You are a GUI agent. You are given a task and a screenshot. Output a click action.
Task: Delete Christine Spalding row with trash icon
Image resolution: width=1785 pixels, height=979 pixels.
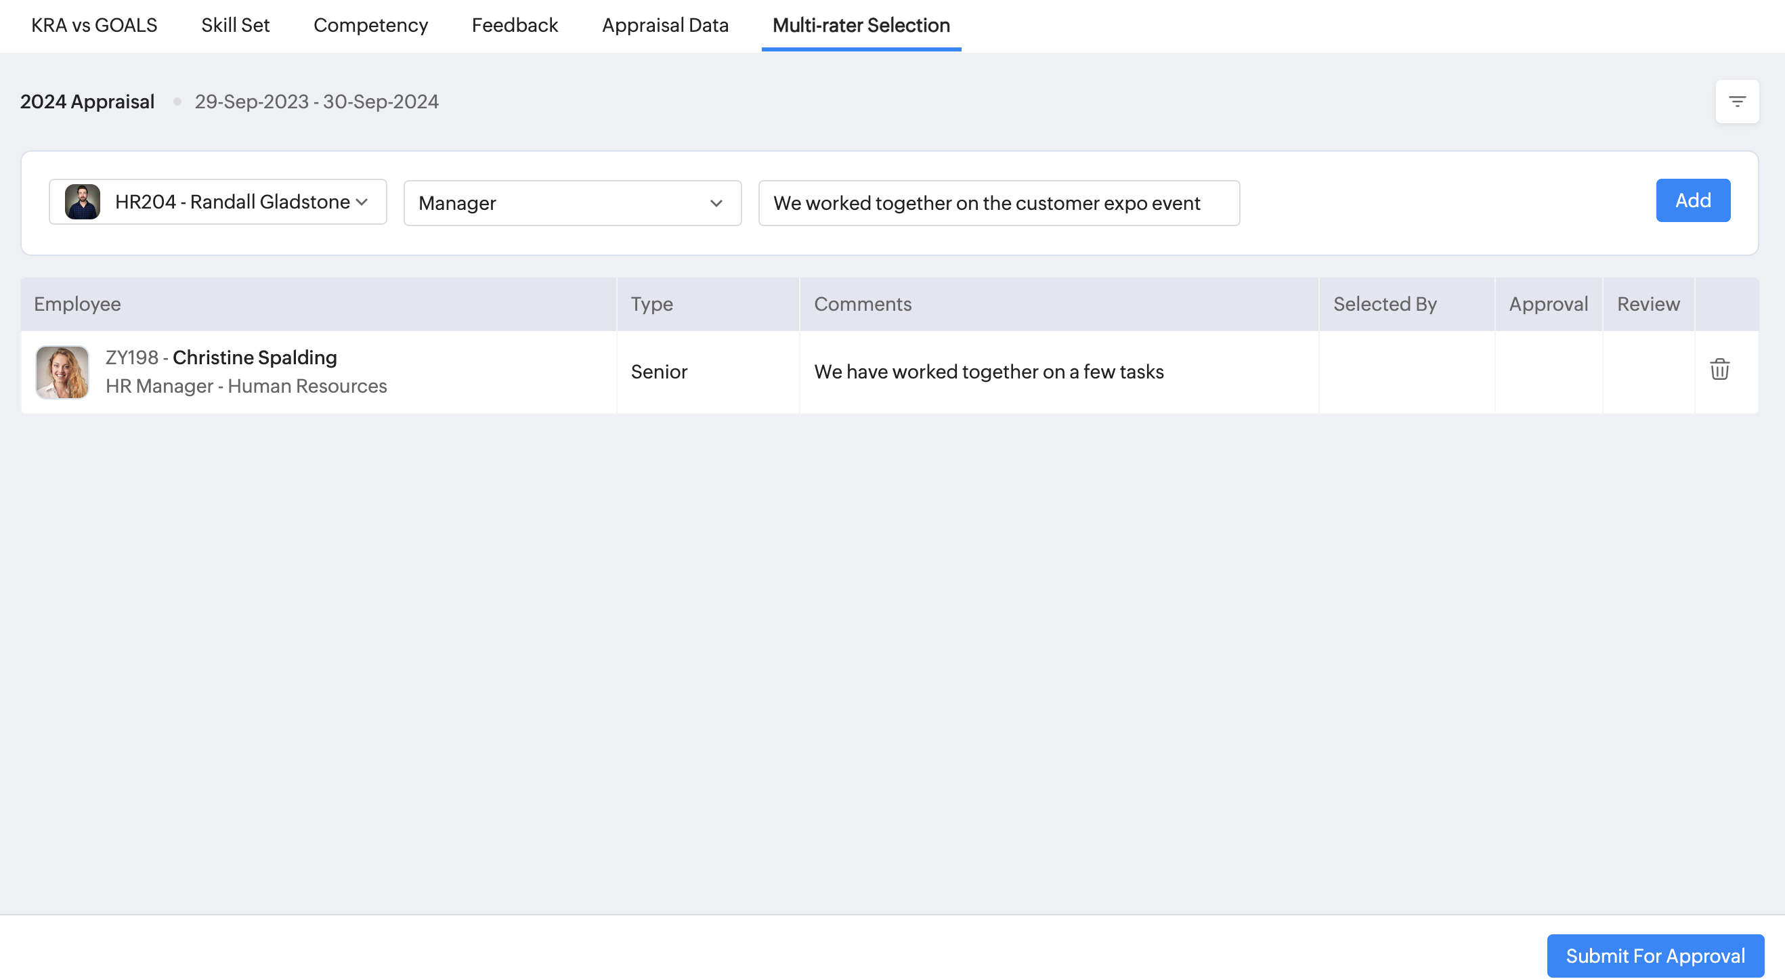point(1719,369)
